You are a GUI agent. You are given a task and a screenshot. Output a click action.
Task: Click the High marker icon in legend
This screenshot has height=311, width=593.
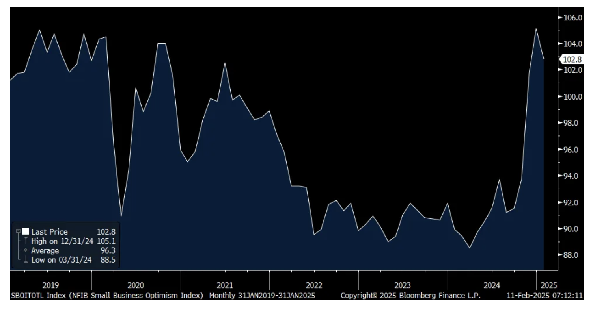(x=26, y=241)
